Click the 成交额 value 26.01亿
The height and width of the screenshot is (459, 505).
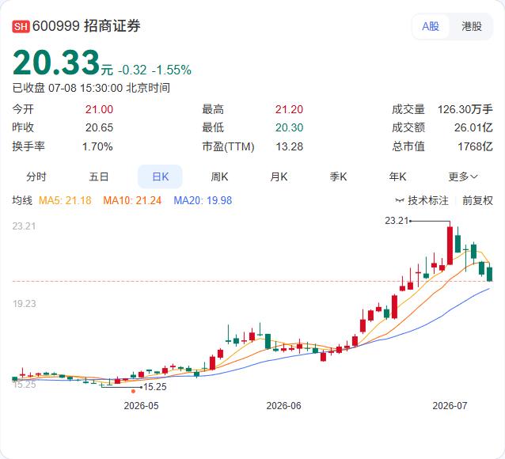pyautogui.click(x=473, y=128)
